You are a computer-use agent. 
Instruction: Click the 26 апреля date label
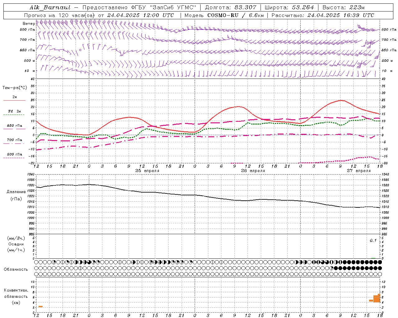point(253,170)
